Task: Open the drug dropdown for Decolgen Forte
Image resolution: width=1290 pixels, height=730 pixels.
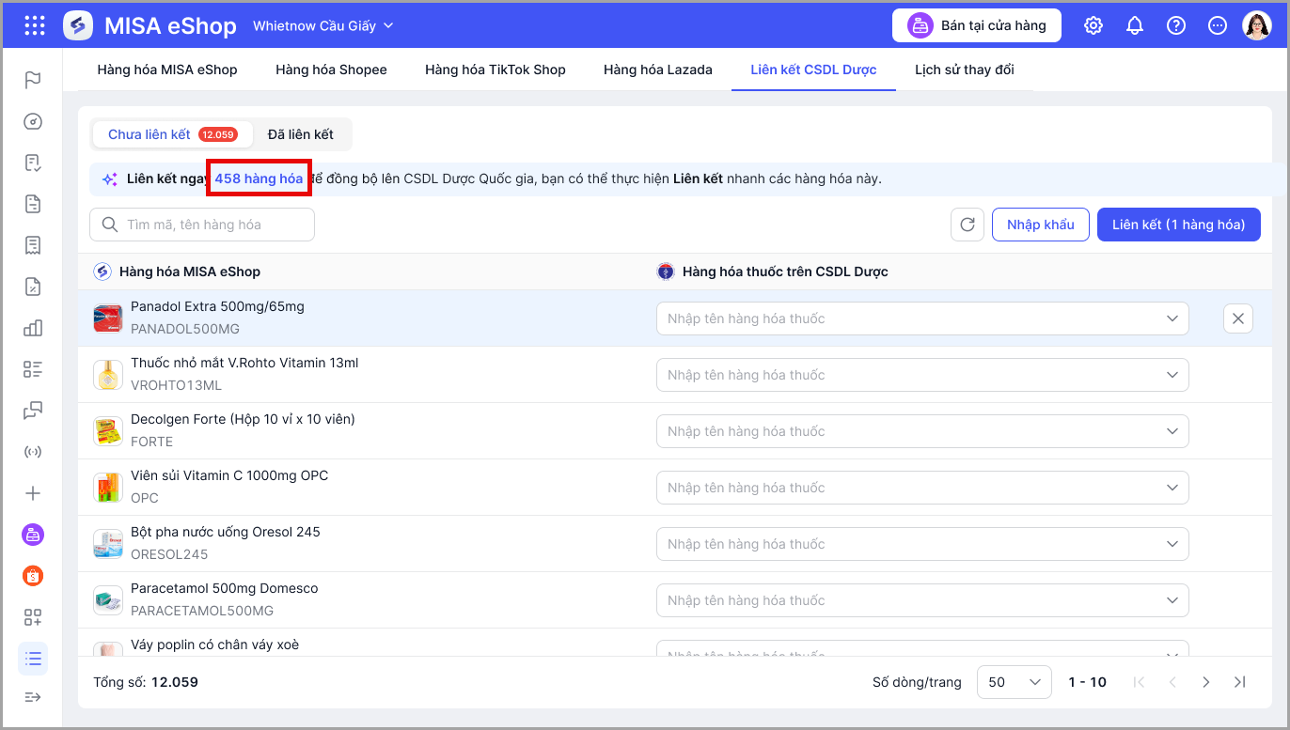Action: (922, 431)
